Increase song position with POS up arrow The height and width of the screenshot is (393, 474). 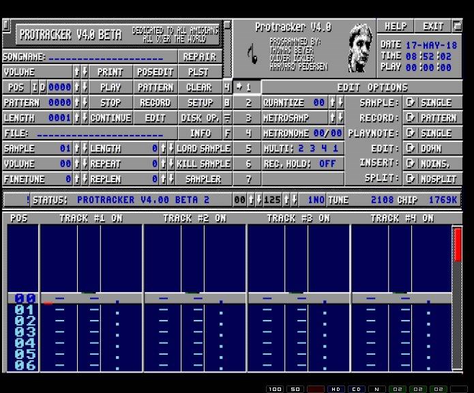tap(77, 87)
